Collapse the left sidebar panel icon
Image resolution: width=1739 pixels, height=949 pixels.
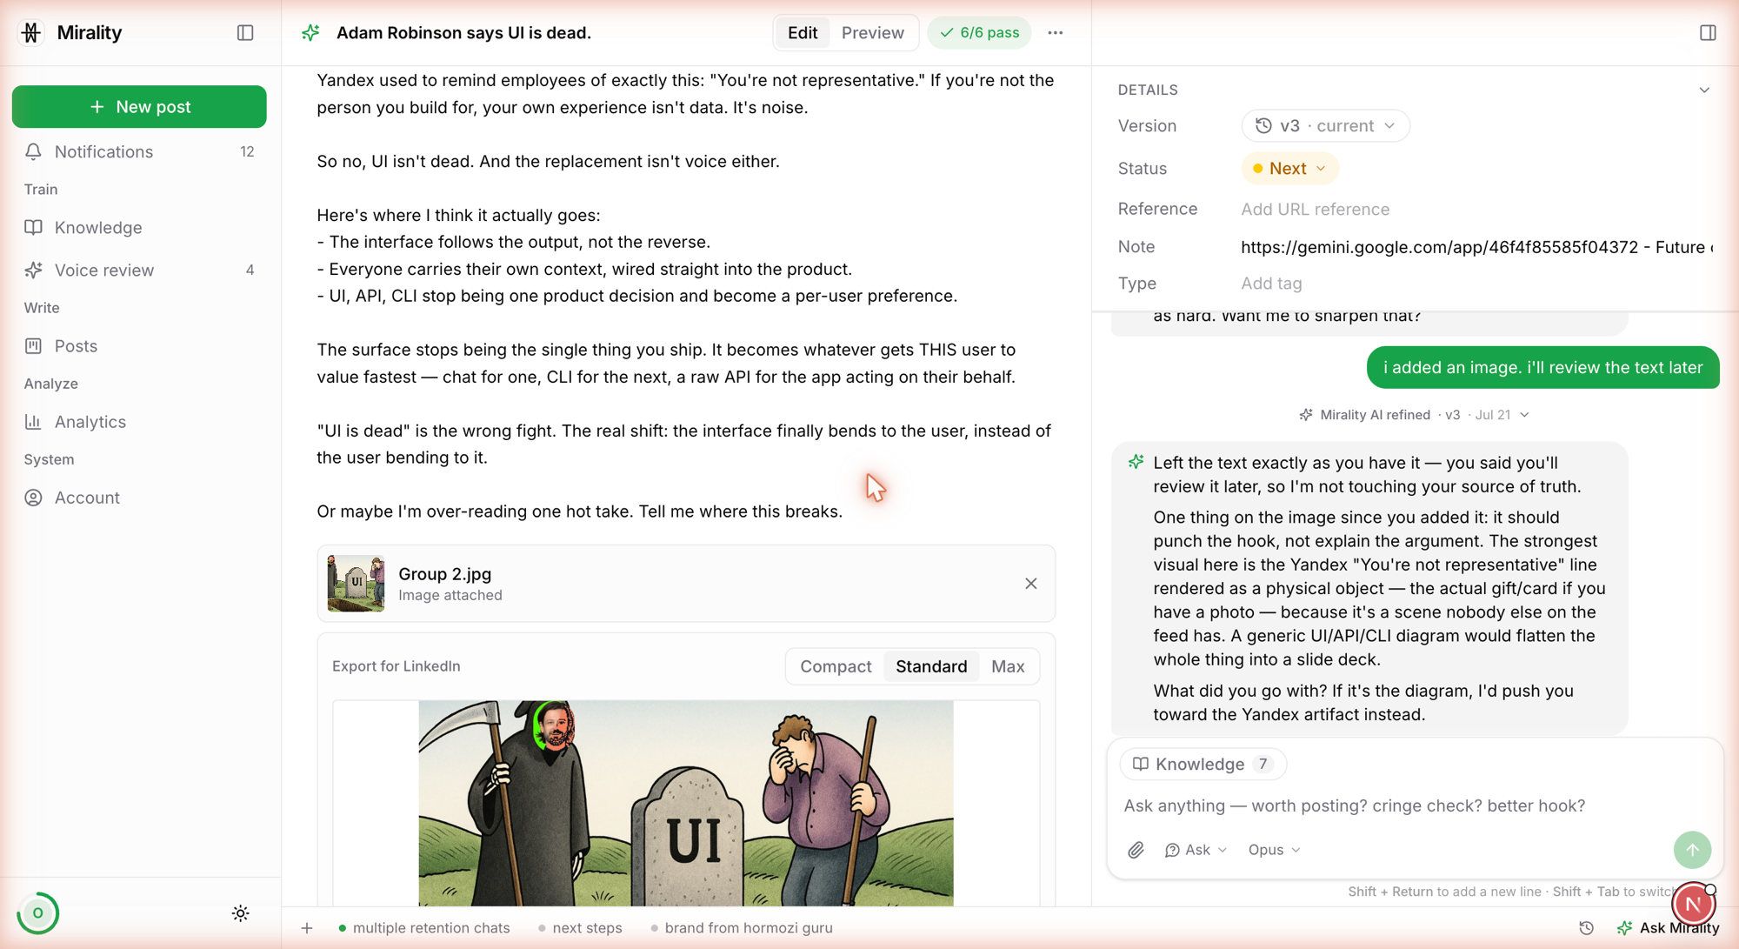[245, 32]
